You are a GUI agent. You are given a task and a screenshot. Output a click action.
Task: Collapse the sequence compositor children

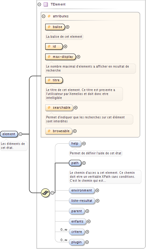[52, 193]
